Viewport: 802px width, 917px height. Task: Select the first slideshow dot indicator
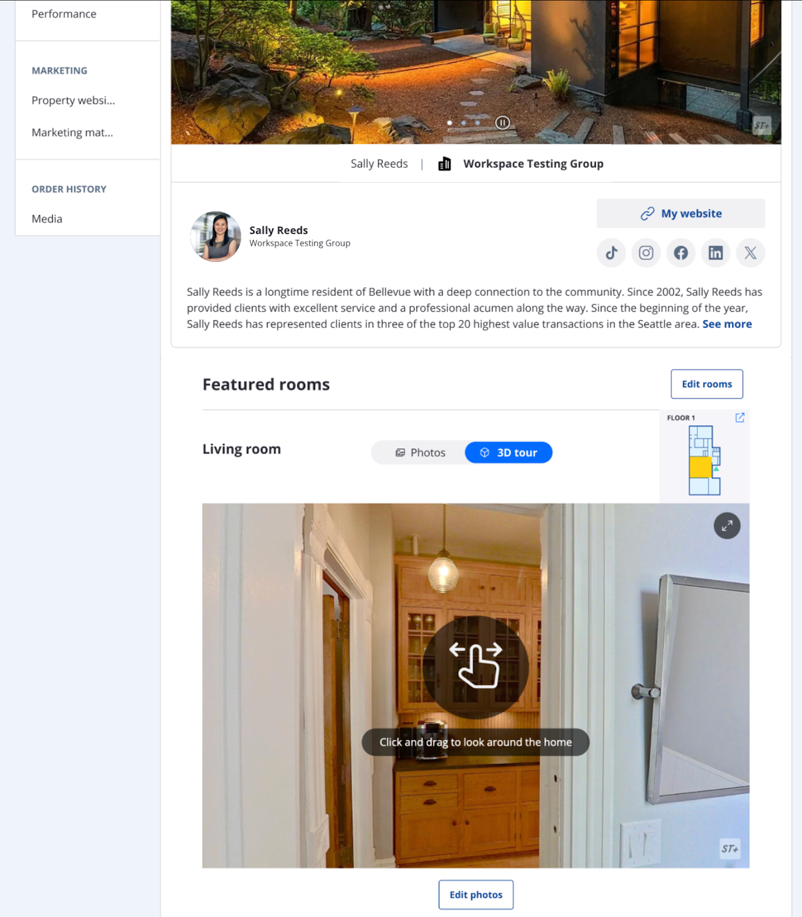coord(450,123)
